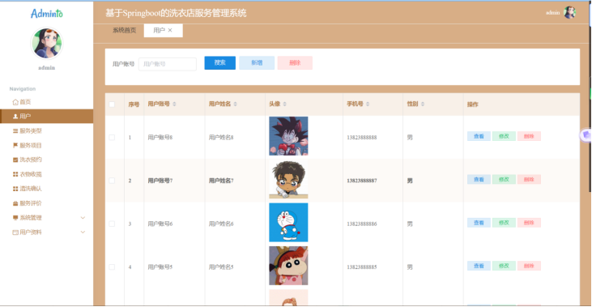
Task: Open the Doraemon avatar of 用户账号6
Action: tap(288, 223)
